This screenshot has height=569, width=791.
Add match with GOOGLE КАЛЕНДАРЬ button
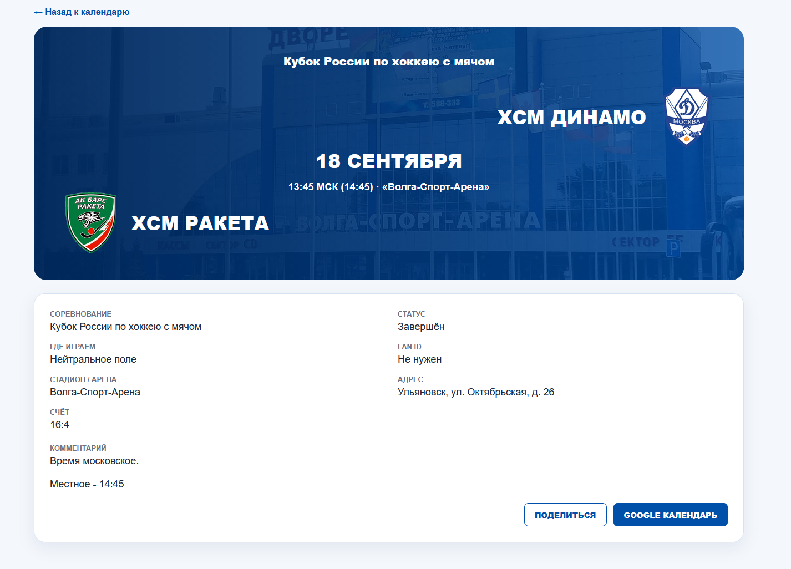coord(671,515)
